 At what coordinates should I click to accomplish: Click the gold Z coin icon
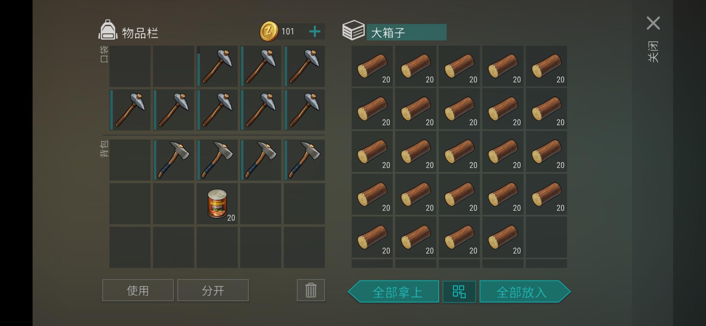[269, 31]
